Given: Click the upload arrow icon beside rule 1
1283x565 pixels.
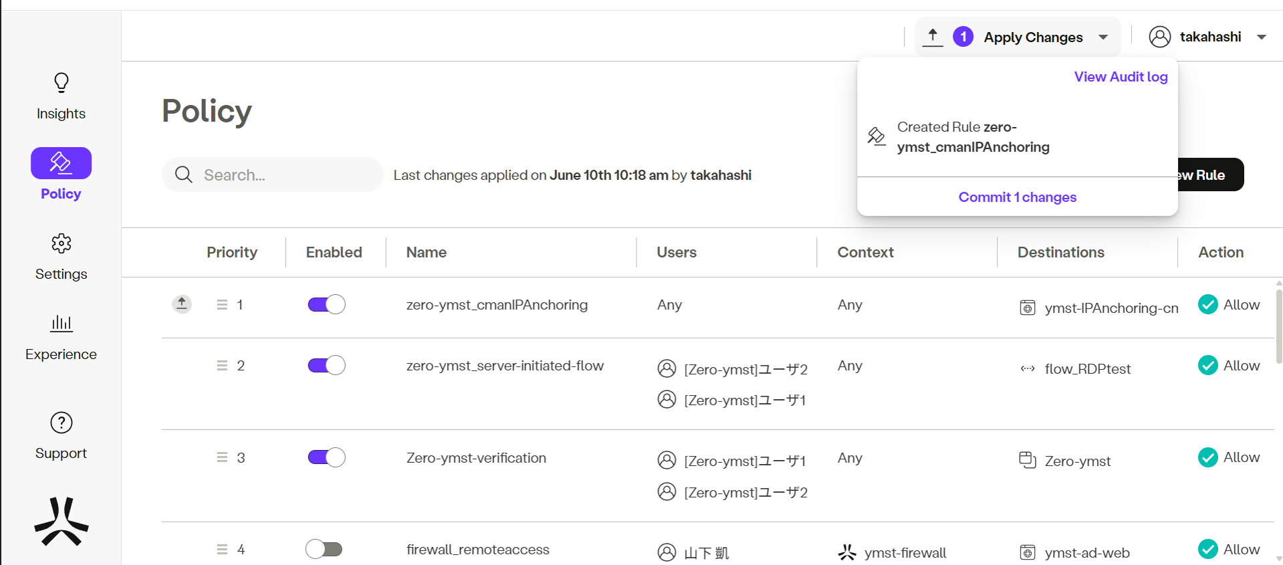Looking at the screenshot, I should [x=181, y=304].
